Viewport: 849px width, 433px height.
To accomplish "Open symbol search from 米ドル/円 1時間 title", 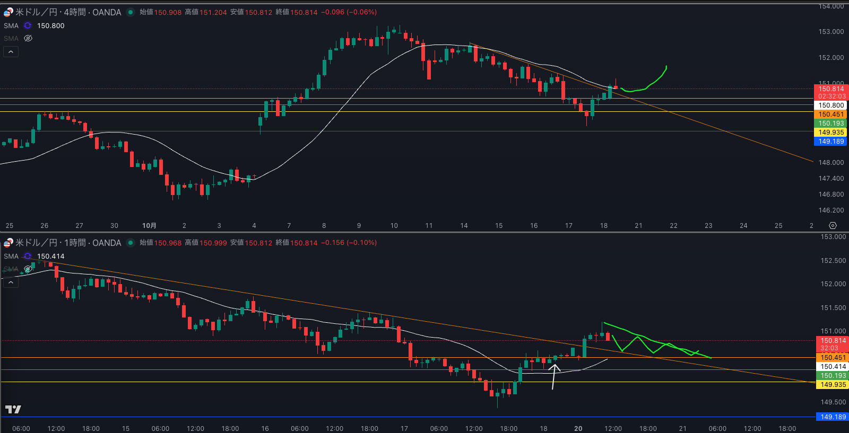I will point(68,243).
